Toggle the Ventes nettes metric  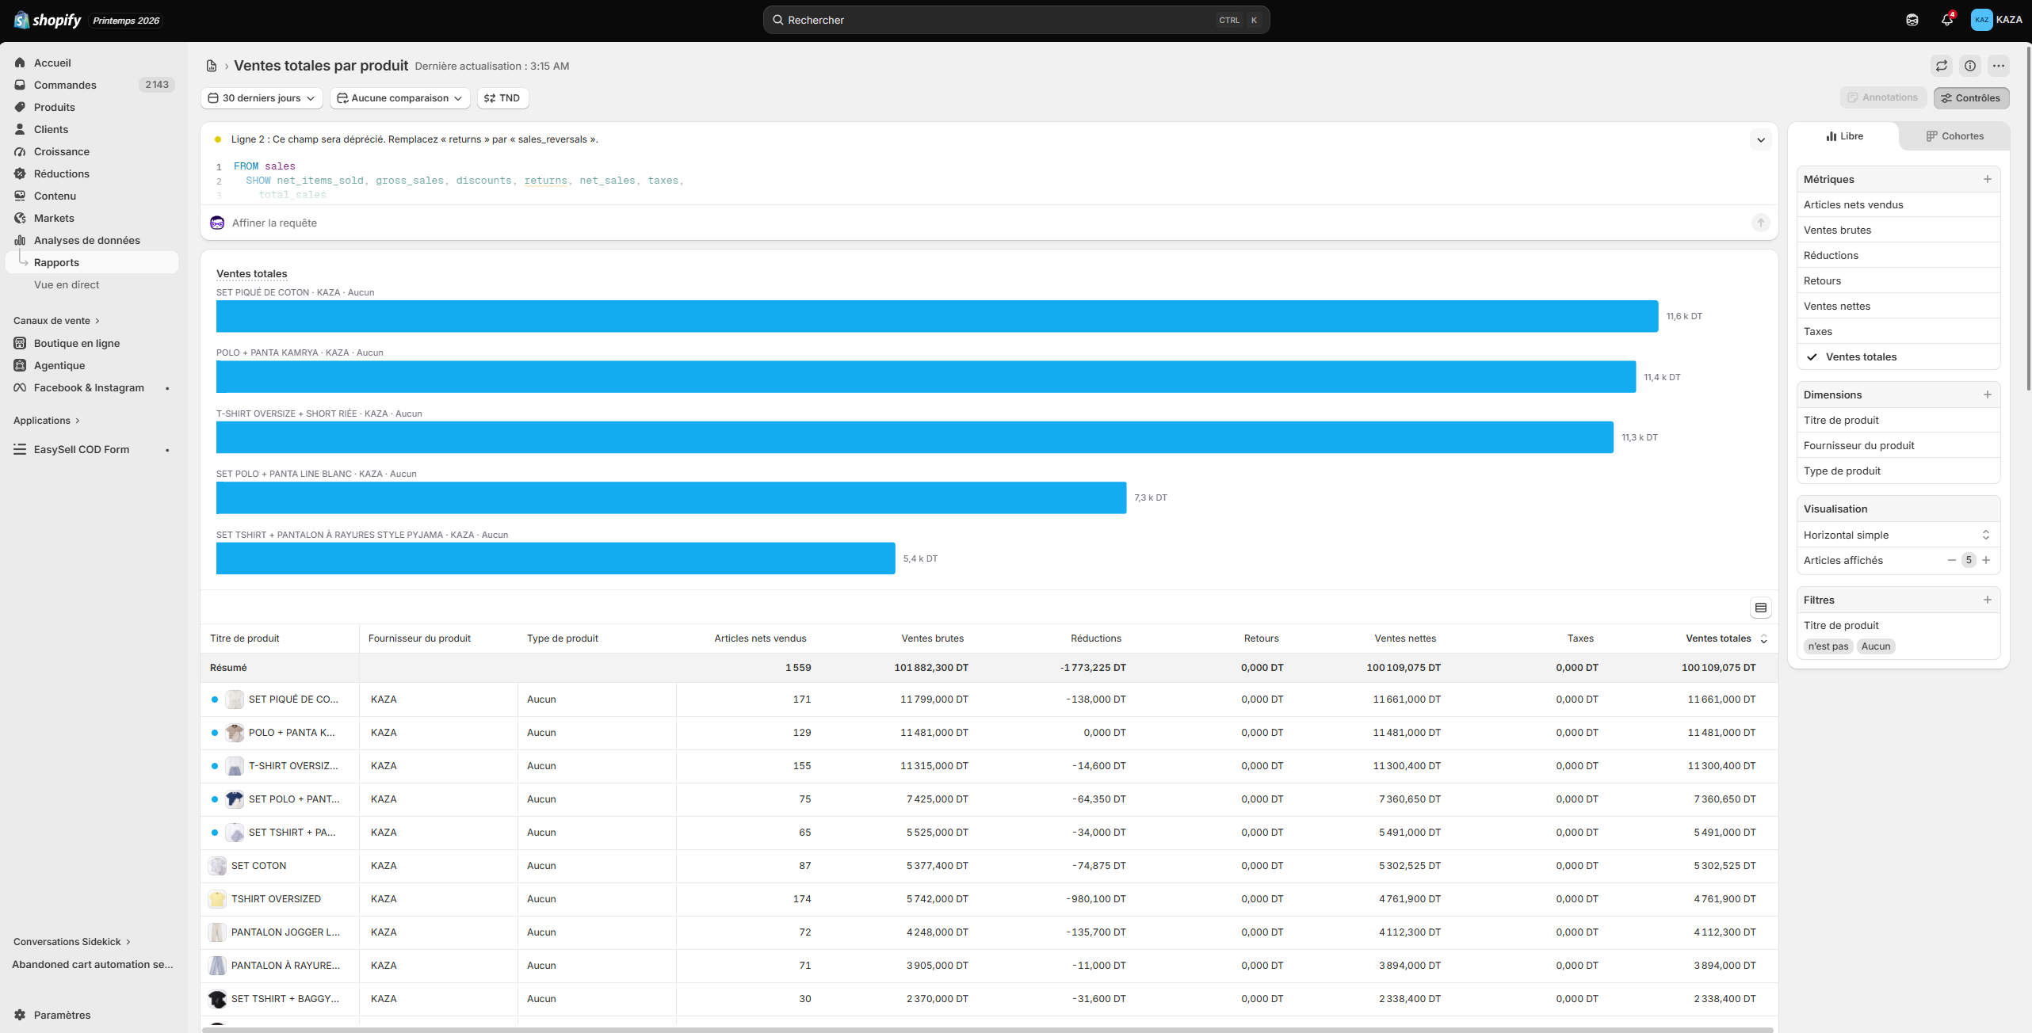1899,306
